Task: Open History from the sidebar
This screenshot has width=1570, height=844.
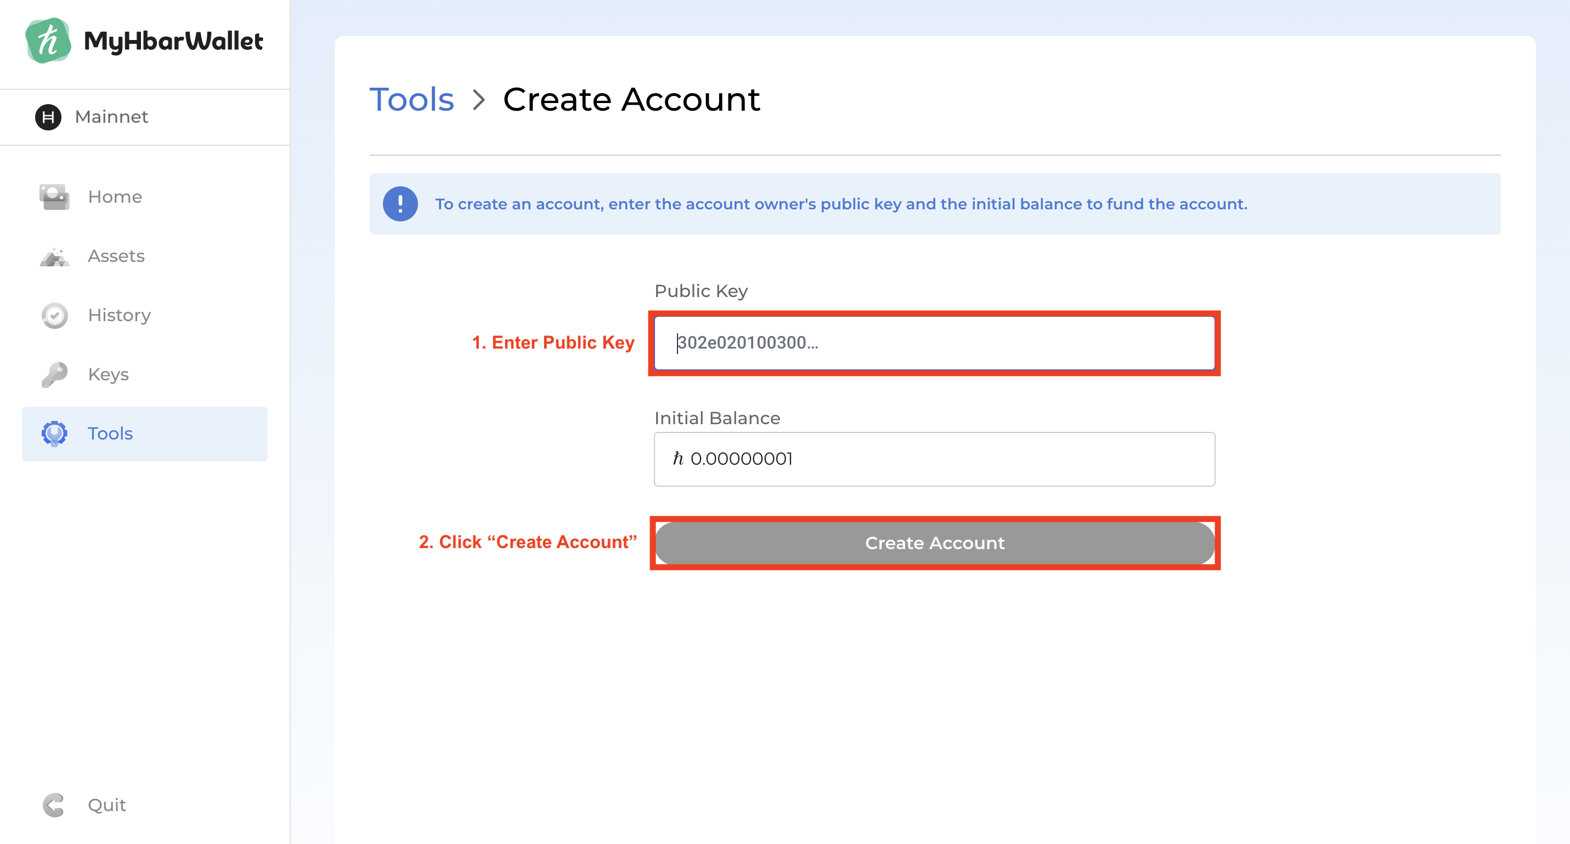Action: pyautogui.click(x=119, y=316)
